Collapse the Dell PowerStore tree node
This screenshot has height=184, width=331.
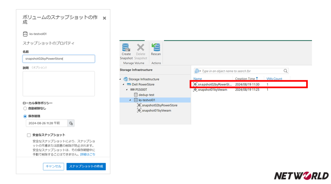coord(124,84)
